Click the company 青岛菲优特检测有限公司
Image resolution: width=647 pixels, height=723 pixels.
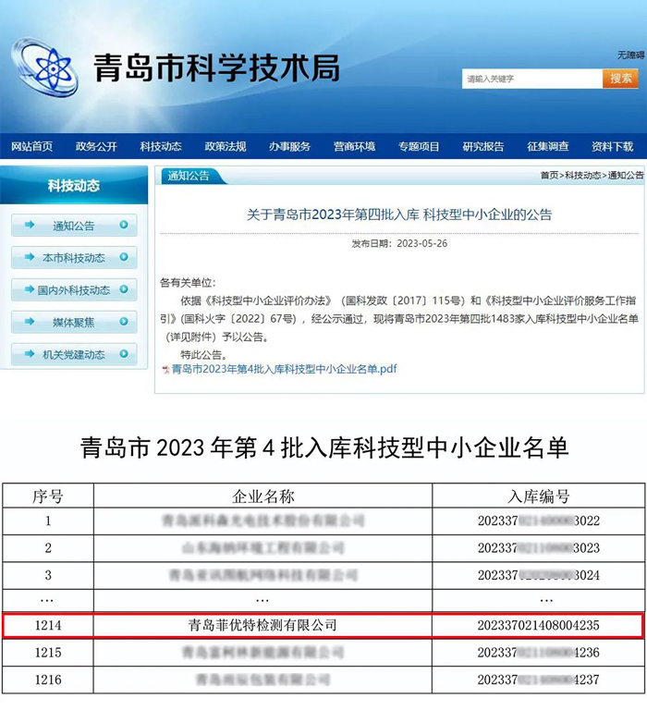(x=262, y=625)
